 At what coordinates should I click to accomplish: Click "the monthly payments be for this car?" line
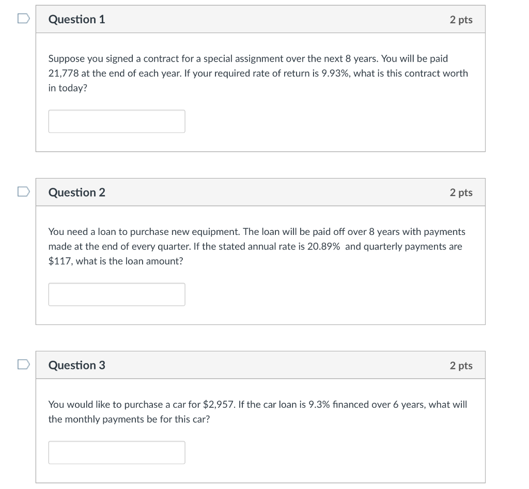click(129, 419)
